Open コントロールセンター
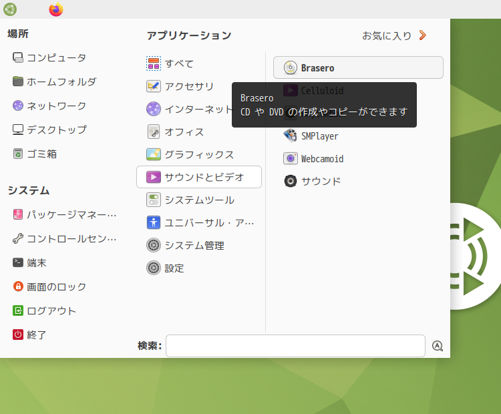 coord(65,238)
